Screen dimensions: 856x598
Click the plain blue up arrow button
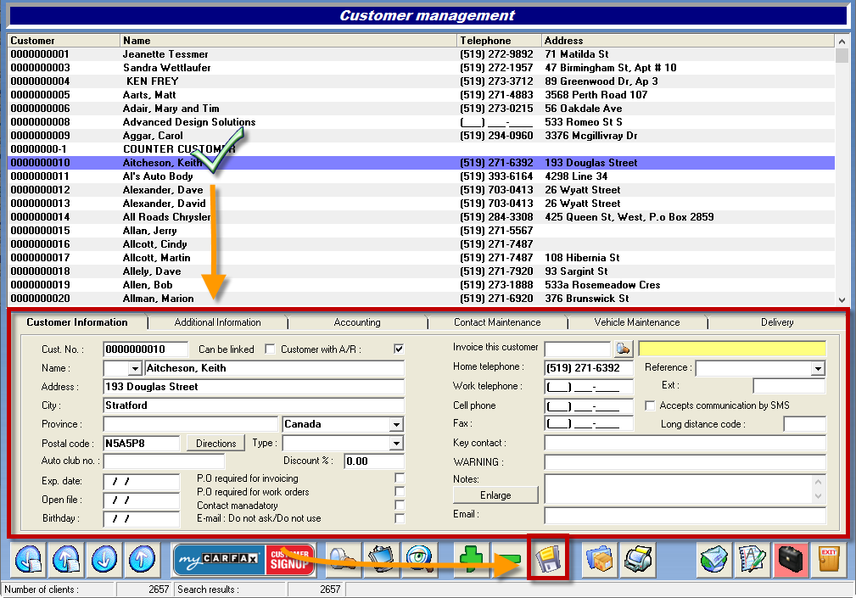point(142,559)
